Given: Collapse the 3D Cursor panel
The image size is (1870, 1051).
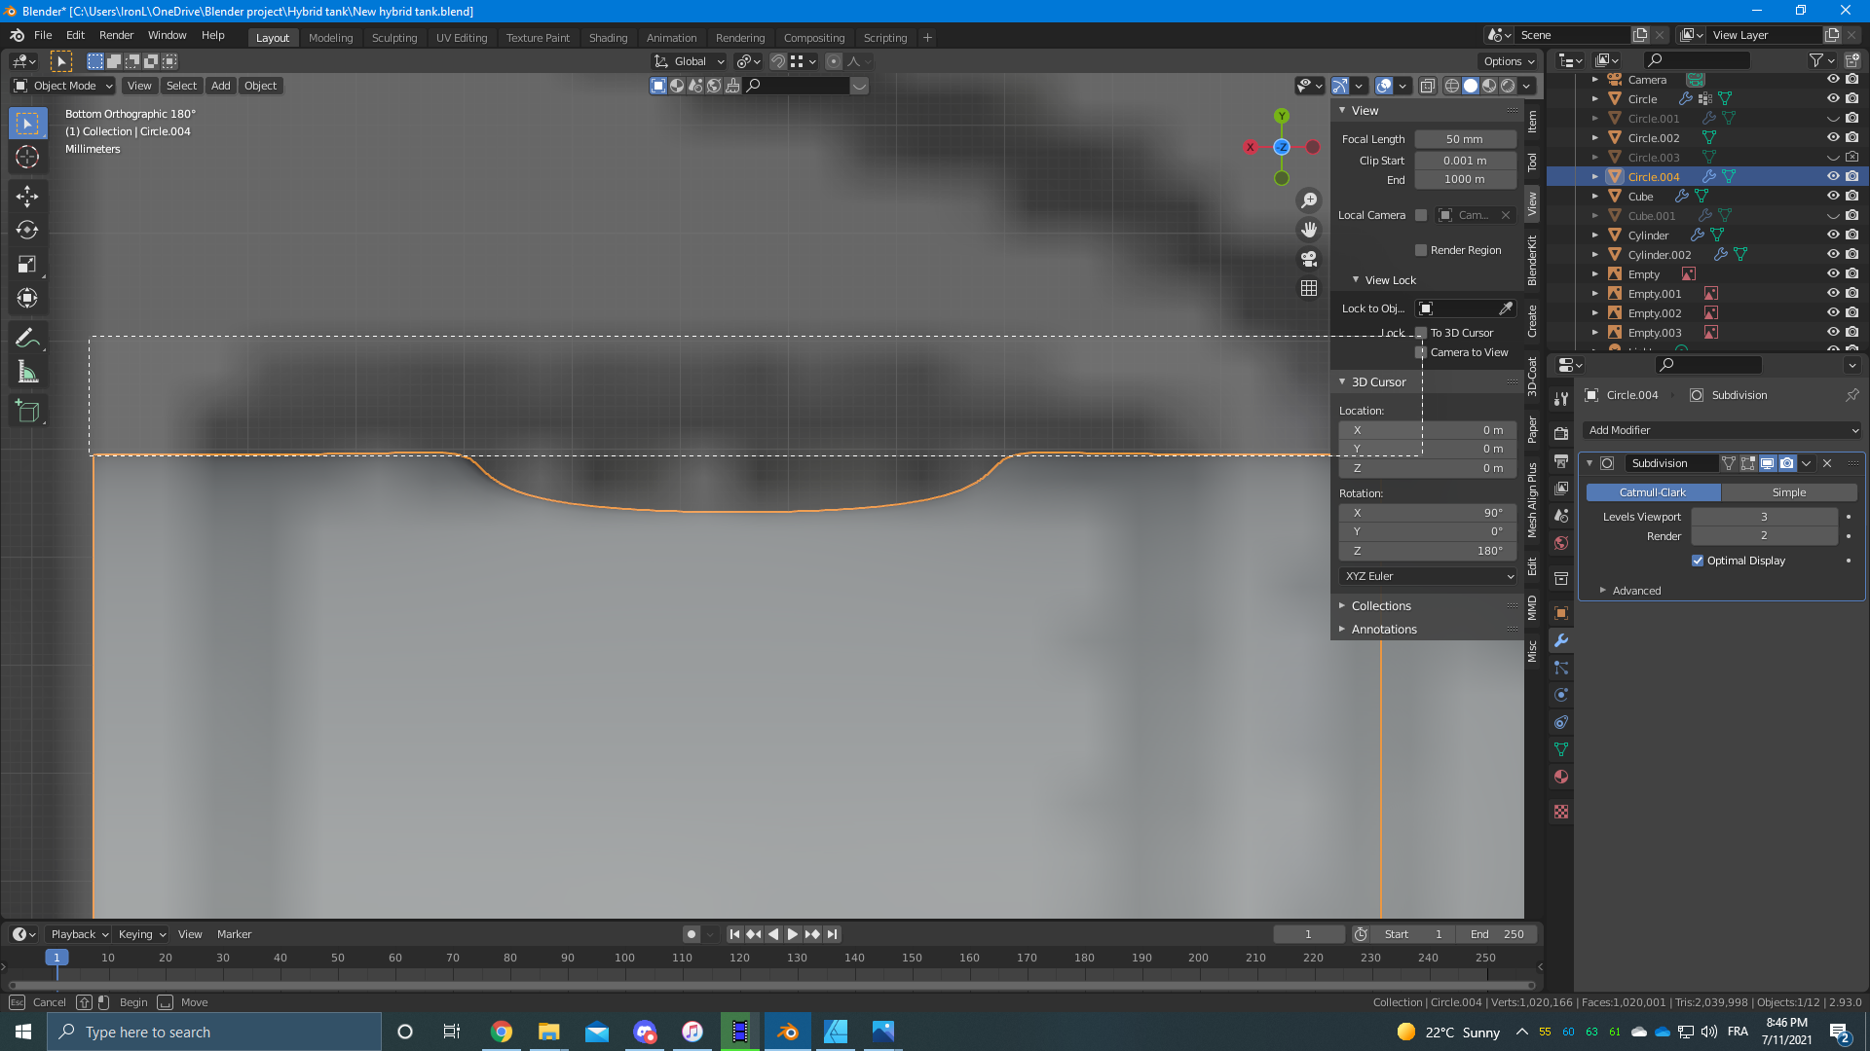Looking at the screenshot, I should pyautogui.click(x=1378, y=381).
